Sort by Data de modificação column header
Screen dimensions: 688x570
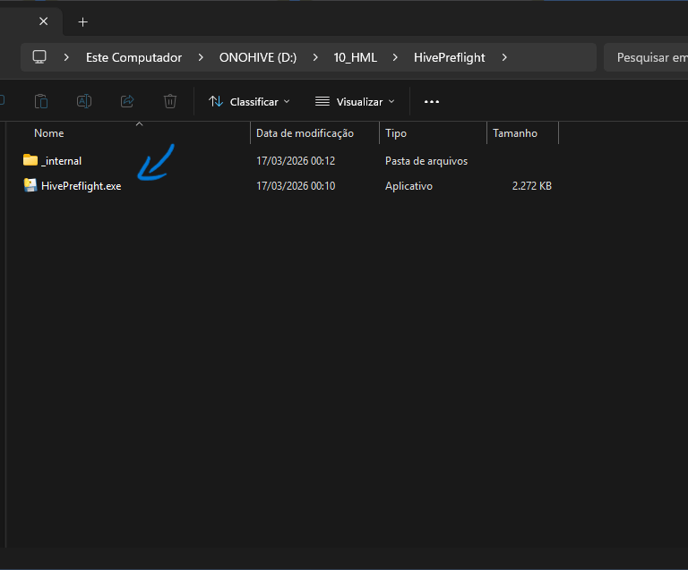[305, 133]
